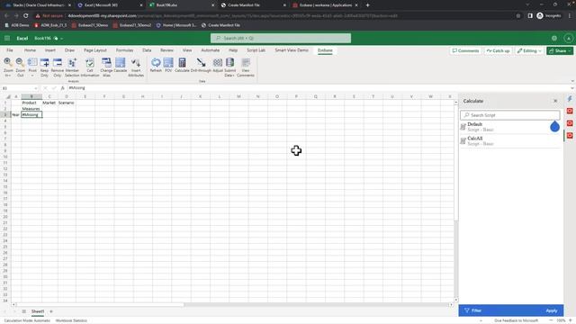The height and width of the screenshot is (324, 576).
Task: Click the Adjust icon
Action: [218, 65]
